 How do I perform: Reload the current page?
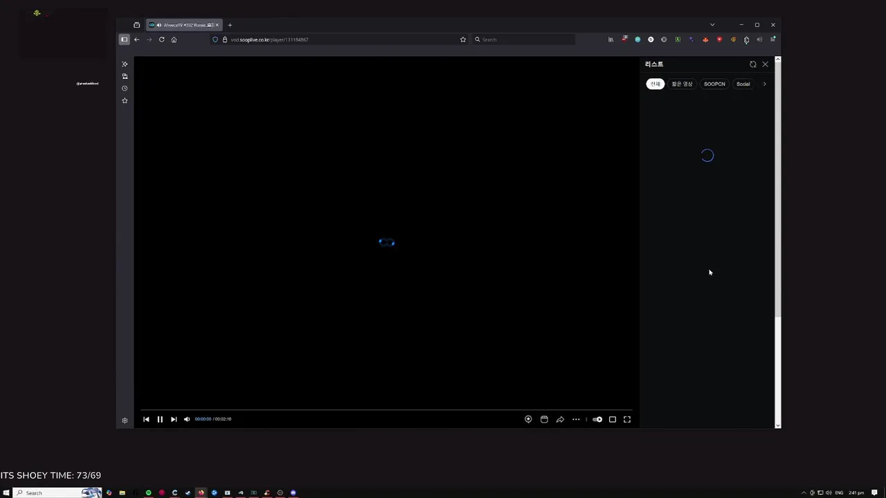(161, 39)
